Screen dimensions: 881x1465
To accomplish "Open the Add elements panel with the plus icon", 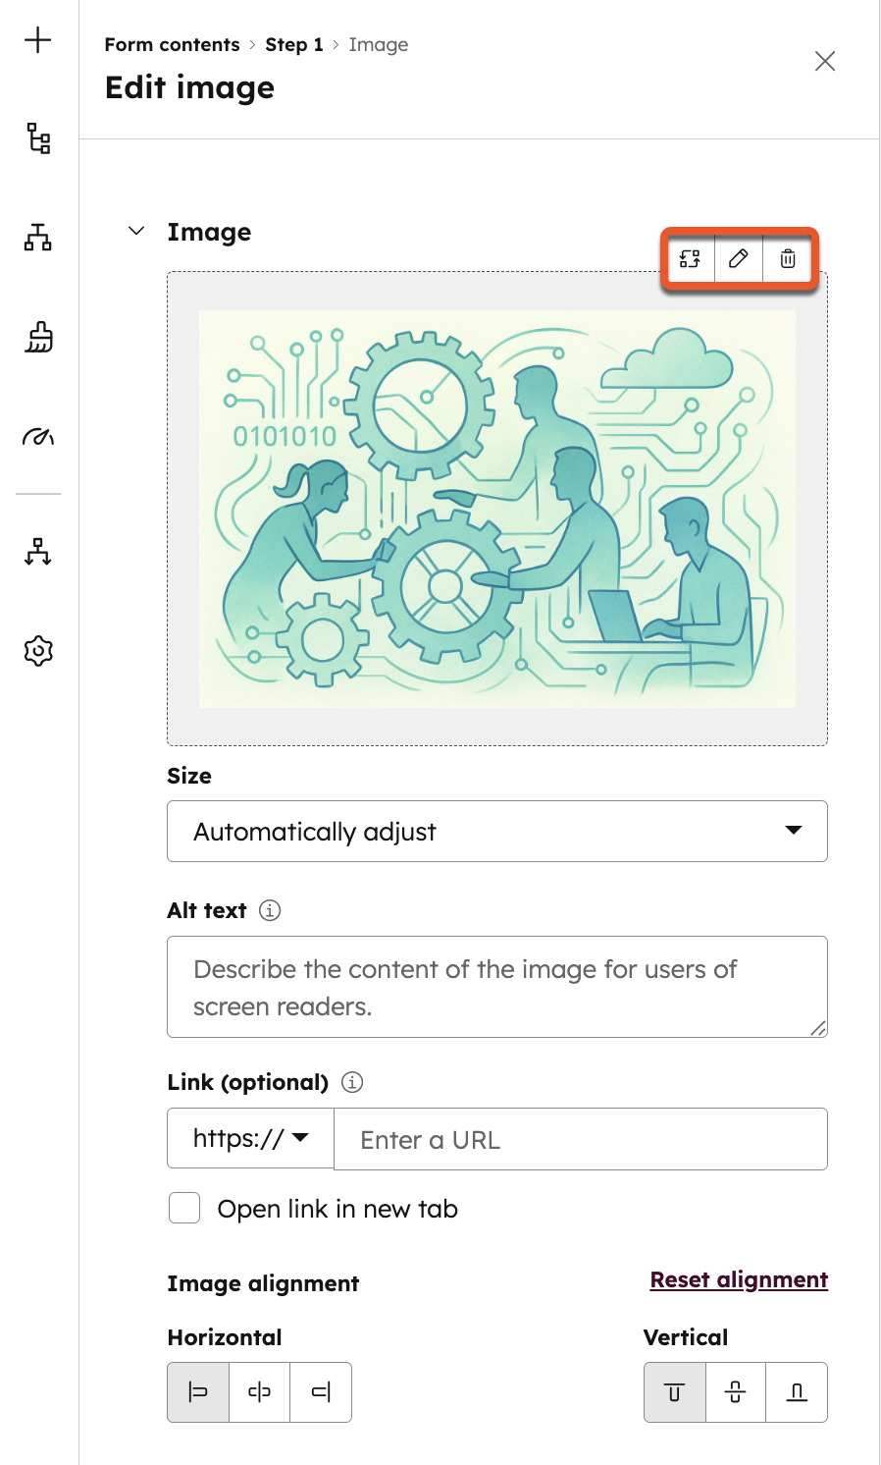I will pos(37,41).
